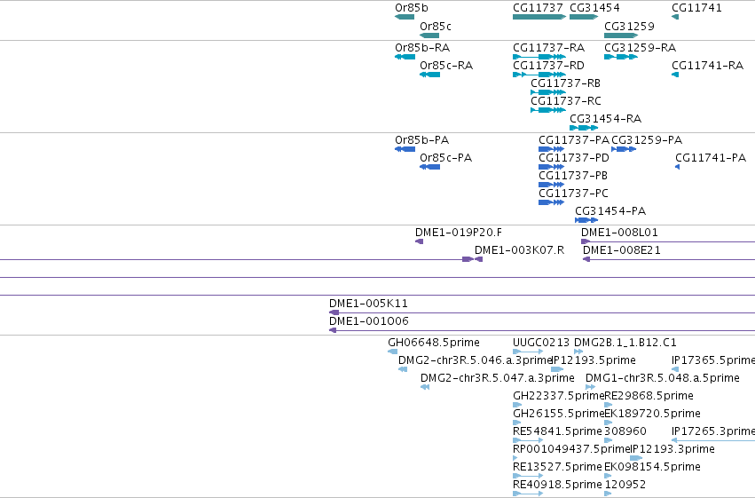The width and height of the screenshot is (755, 498).
Task: Click the 120952 EST feature
Action: pyautogui.click(x=608, y=494)
